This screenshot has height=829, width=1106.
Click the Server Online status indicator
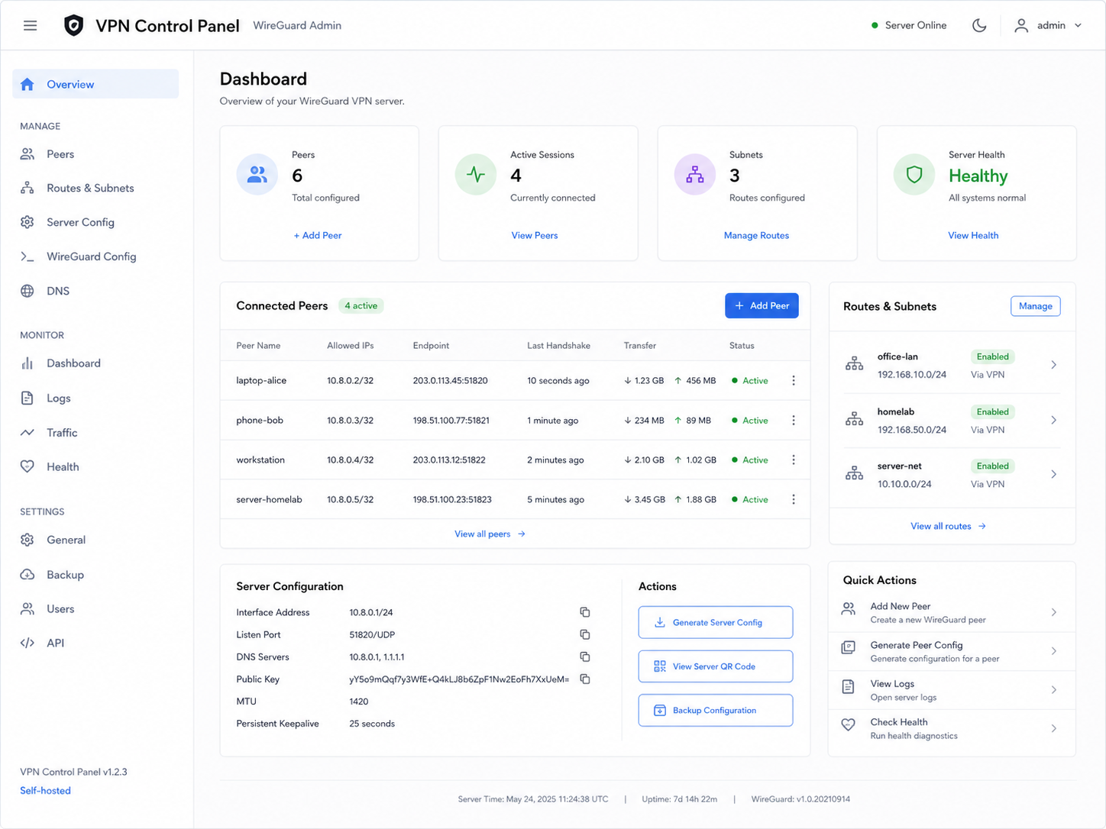(909, 25)
